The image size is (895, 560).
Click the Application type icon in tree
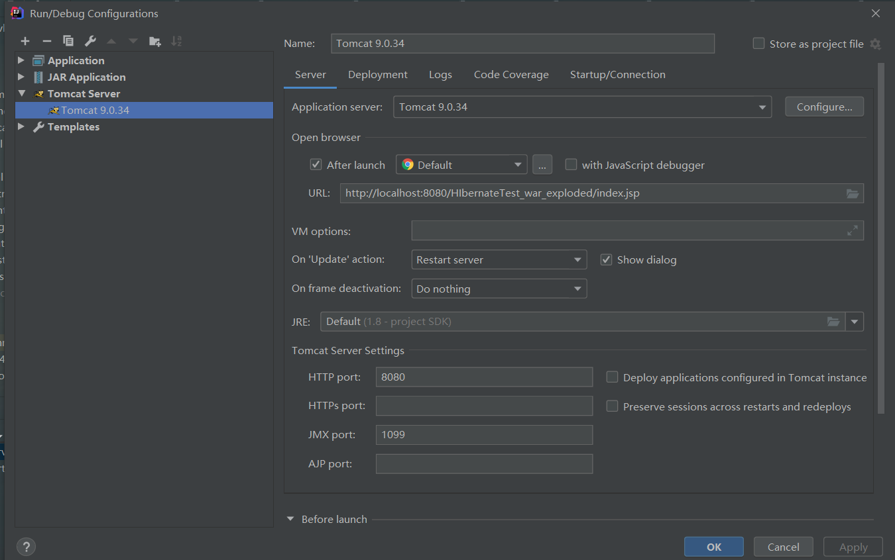[x=38, y=60]
